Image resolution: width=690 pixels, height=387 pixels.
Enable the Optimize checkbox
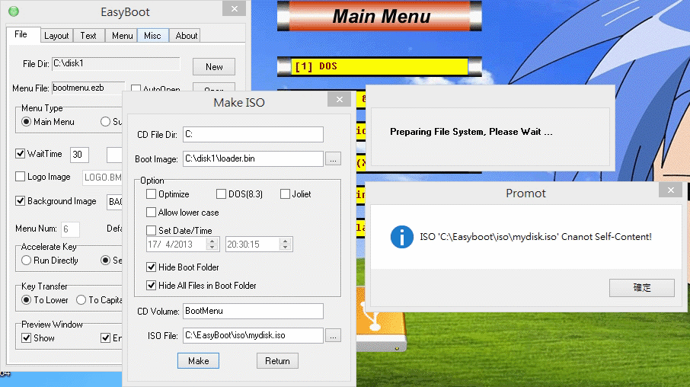point(152,194)
